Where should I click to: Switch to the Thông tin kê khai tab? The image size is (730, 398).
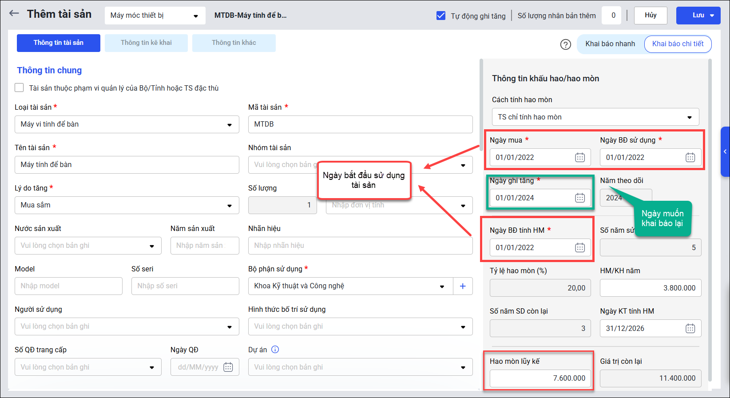tap(146, 43)
